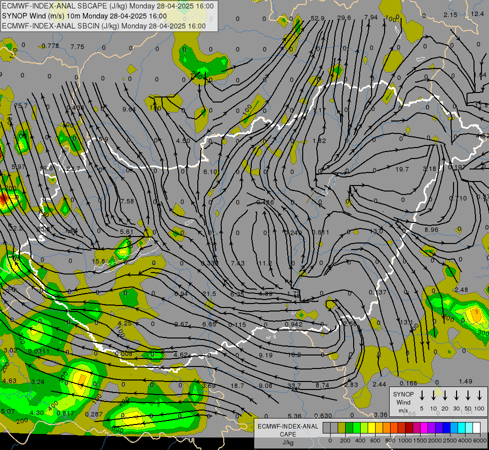Click the 'SYNOP' label in the wind legend
The height and width of the screenshot is (450, 489).
tap(403, 394)
